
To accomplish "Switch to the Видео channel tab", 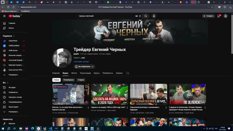I will 65,73.
